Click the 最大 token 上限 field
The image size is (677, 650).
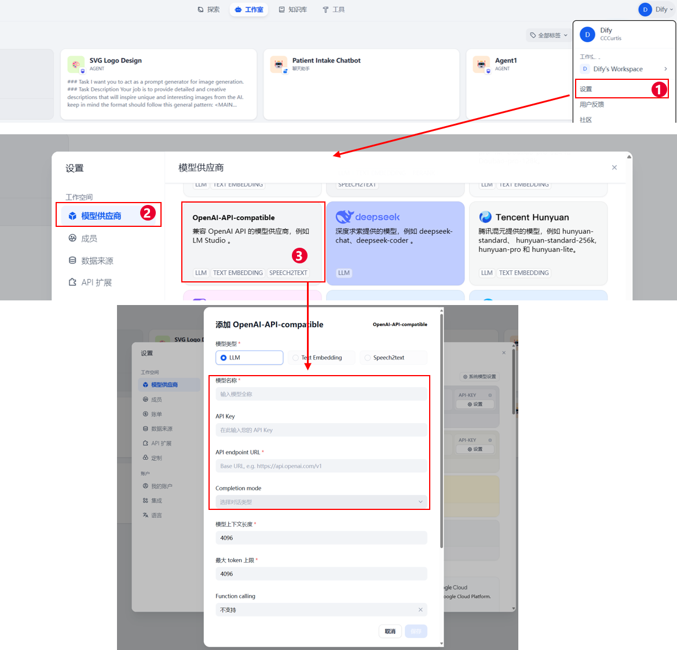[x=321, y=574]
